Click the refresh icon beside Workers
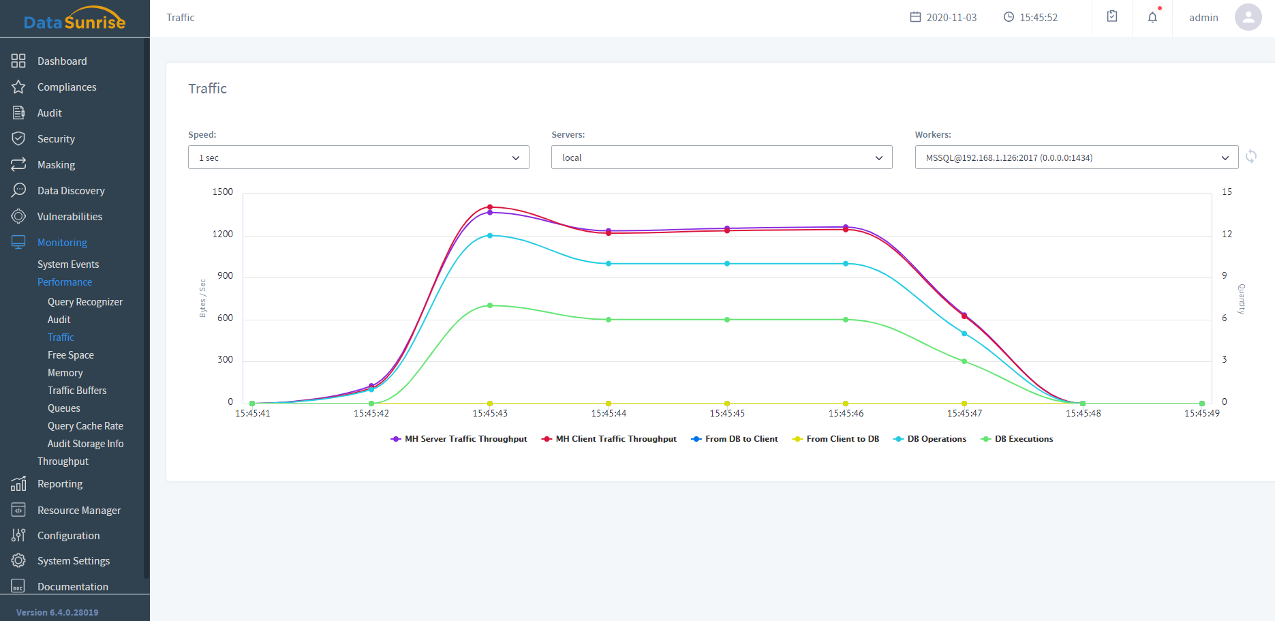 1251,157
